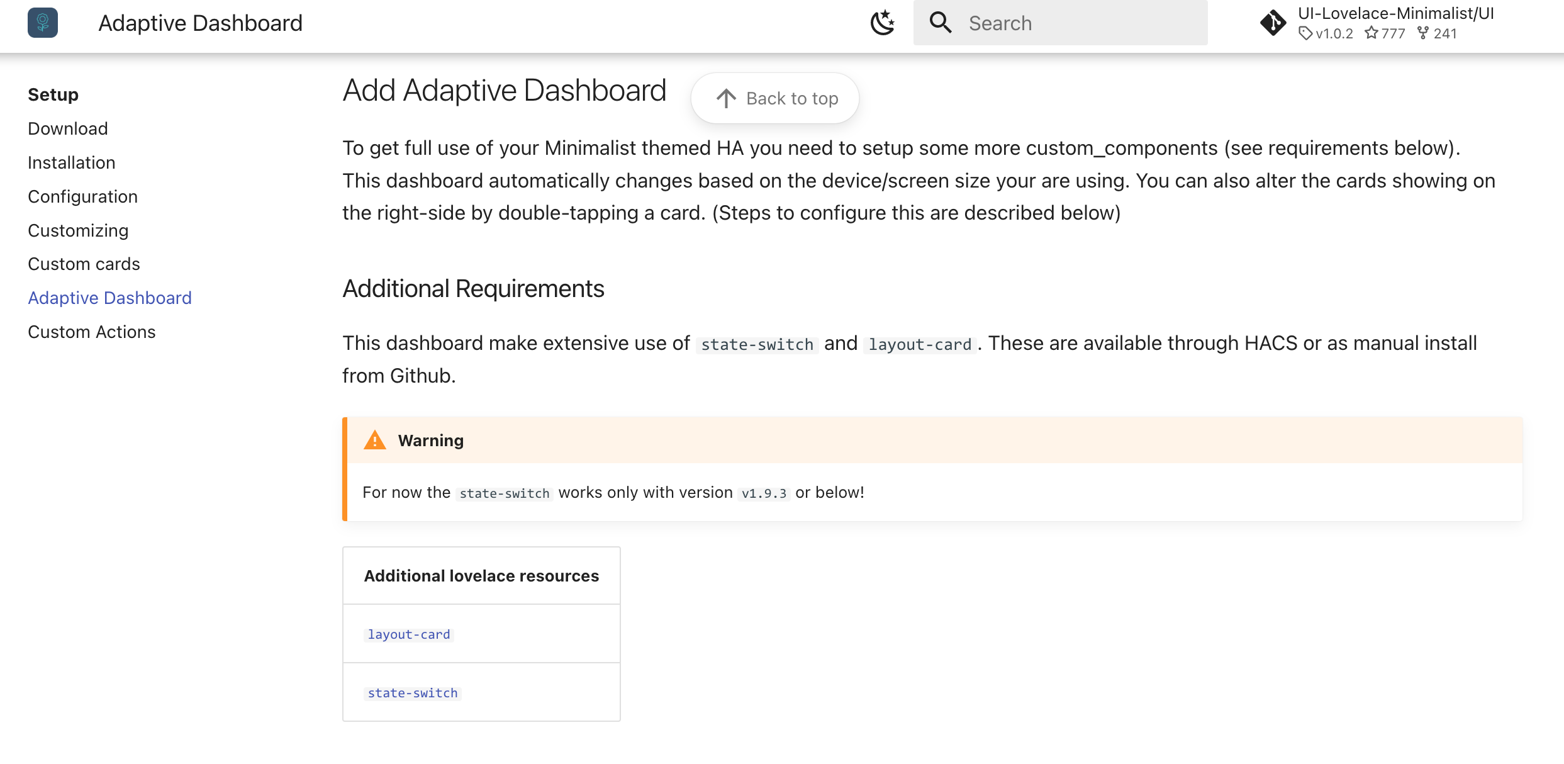Click the search magnifier icon
Screen dimensions: 1564x764
pos(941,23)
